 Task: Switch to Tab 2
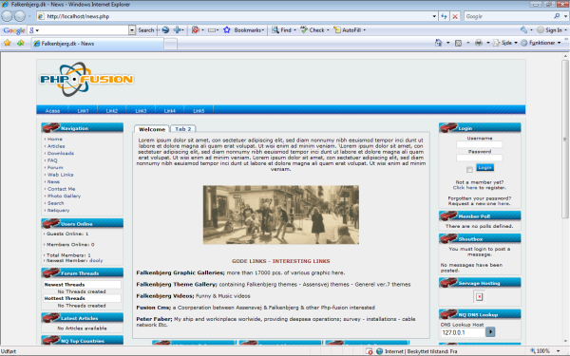tap(183, 129)
